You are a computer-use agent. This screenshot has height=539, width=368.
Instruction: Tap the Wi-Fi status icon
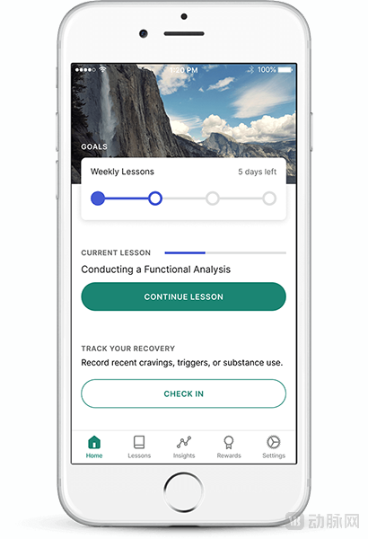tap(102, 69)
